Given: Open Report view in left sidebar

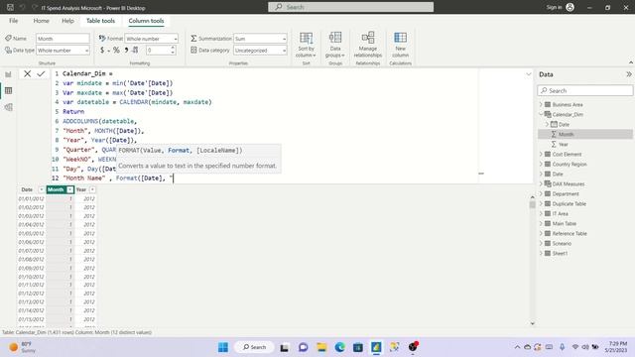Looking at the screenshot, I should click(x=8, y=74).
